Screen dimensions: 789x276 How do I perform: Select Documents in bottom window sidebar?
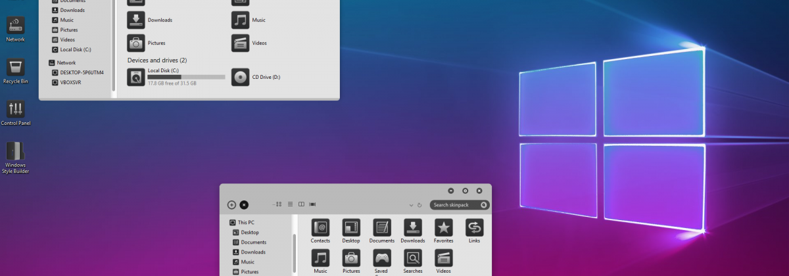point(249,242)
